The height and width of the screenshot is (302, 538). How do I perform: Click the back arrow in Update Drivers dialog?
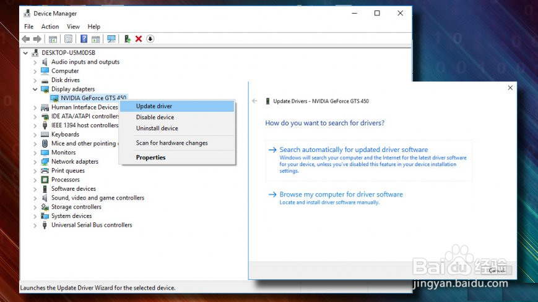tap(254, 101)
